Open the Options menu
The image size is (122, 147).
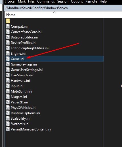77,1
